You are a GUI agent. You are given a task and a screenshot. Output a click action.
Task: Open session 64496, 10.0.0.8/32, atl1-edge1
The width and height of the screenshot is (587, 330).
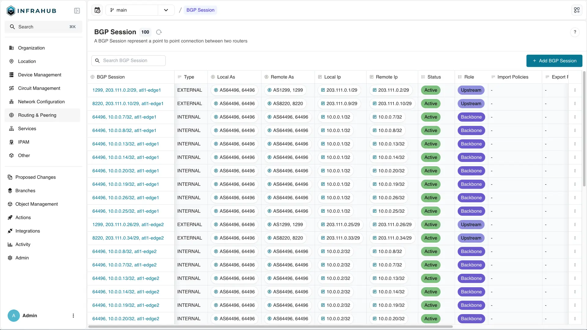(124, 130)
